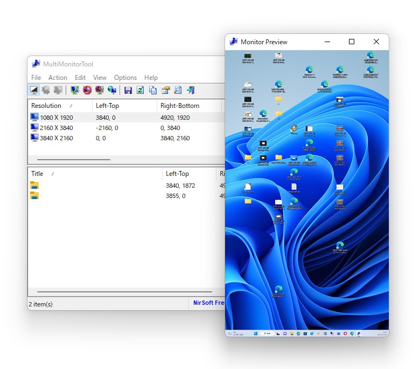Click the upper monitors pane horizontal scrollbar
Image resolution: width=420 pixels, height=369 pixels.
(x=74, y=159)
